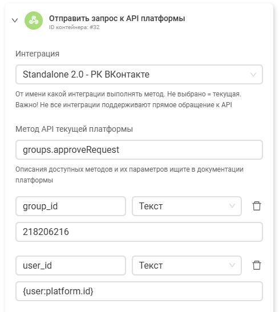Screen dimensions: 279x312
Task: Open the Текст type dropdown for user_id
Action: [x=187, y=265]
